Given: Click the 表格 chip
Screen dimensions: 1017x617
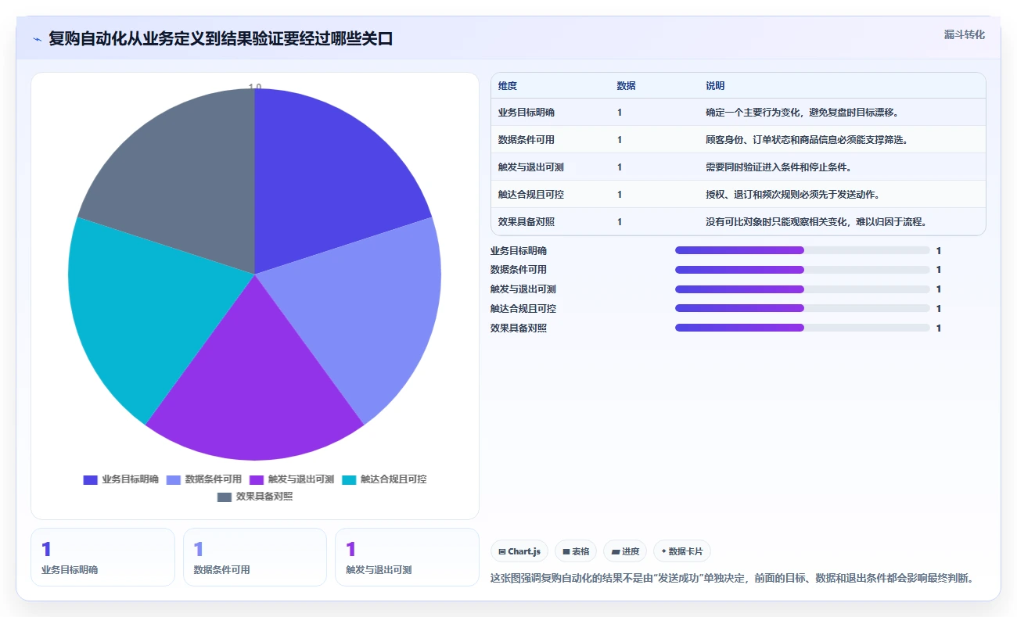Looking at the screenshot, I should click(576, 551).
